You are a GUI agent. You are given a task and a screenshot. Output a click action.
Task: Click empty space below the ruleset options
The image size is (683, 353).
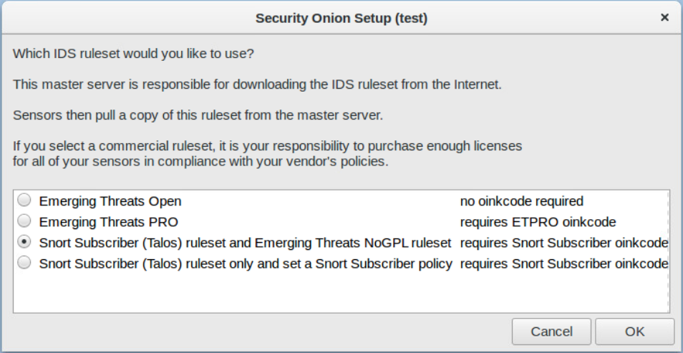(341, 294)
